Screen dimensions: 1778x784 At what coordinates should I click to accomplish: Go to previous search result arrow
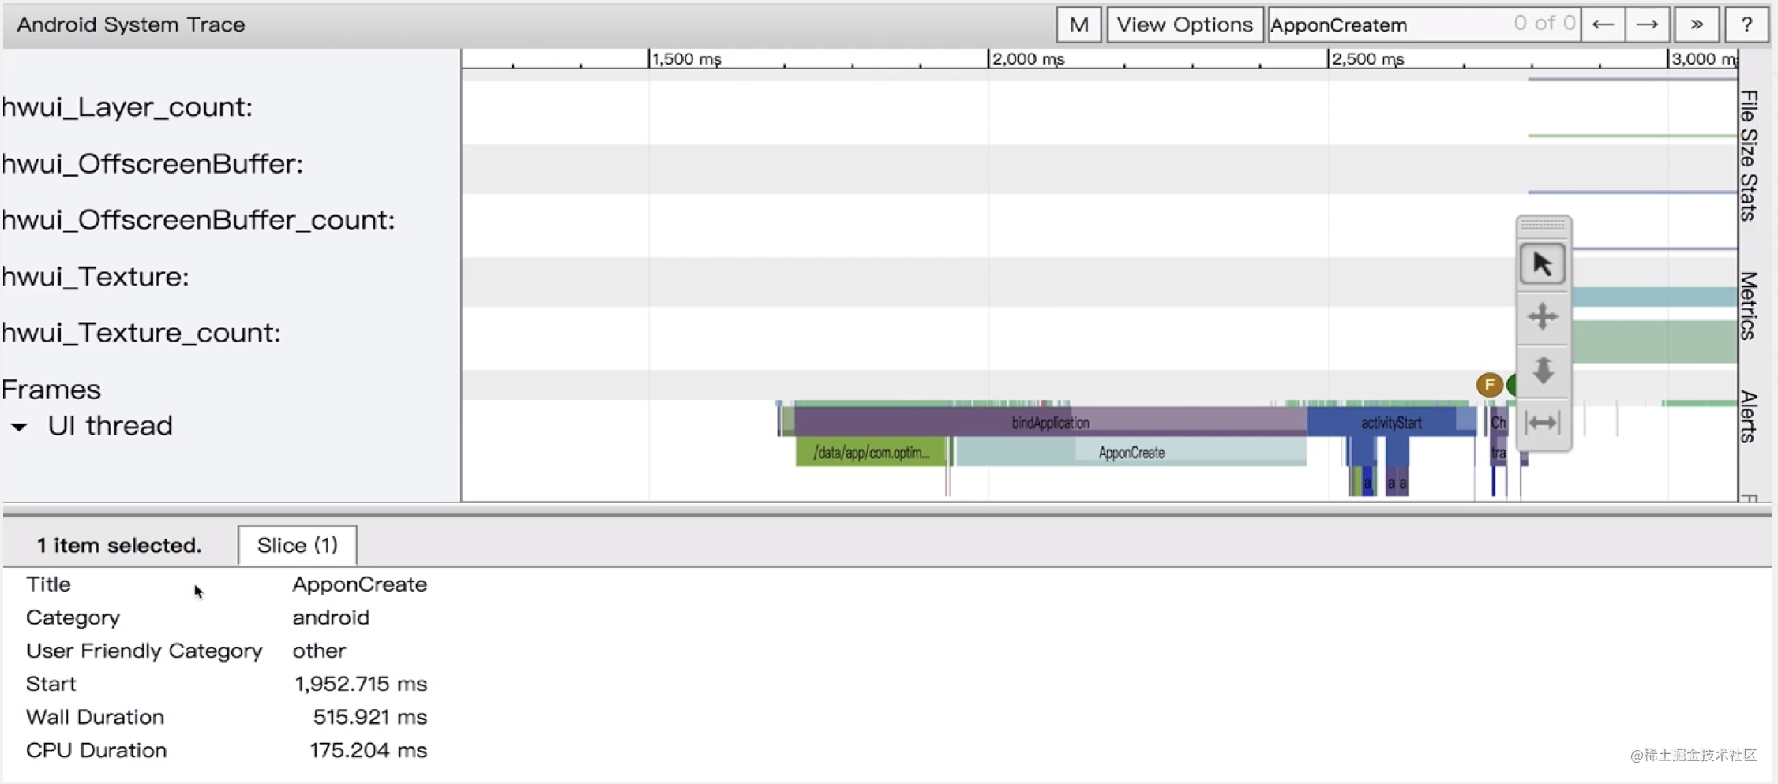pyautogui.click(x=1603, y=24)
